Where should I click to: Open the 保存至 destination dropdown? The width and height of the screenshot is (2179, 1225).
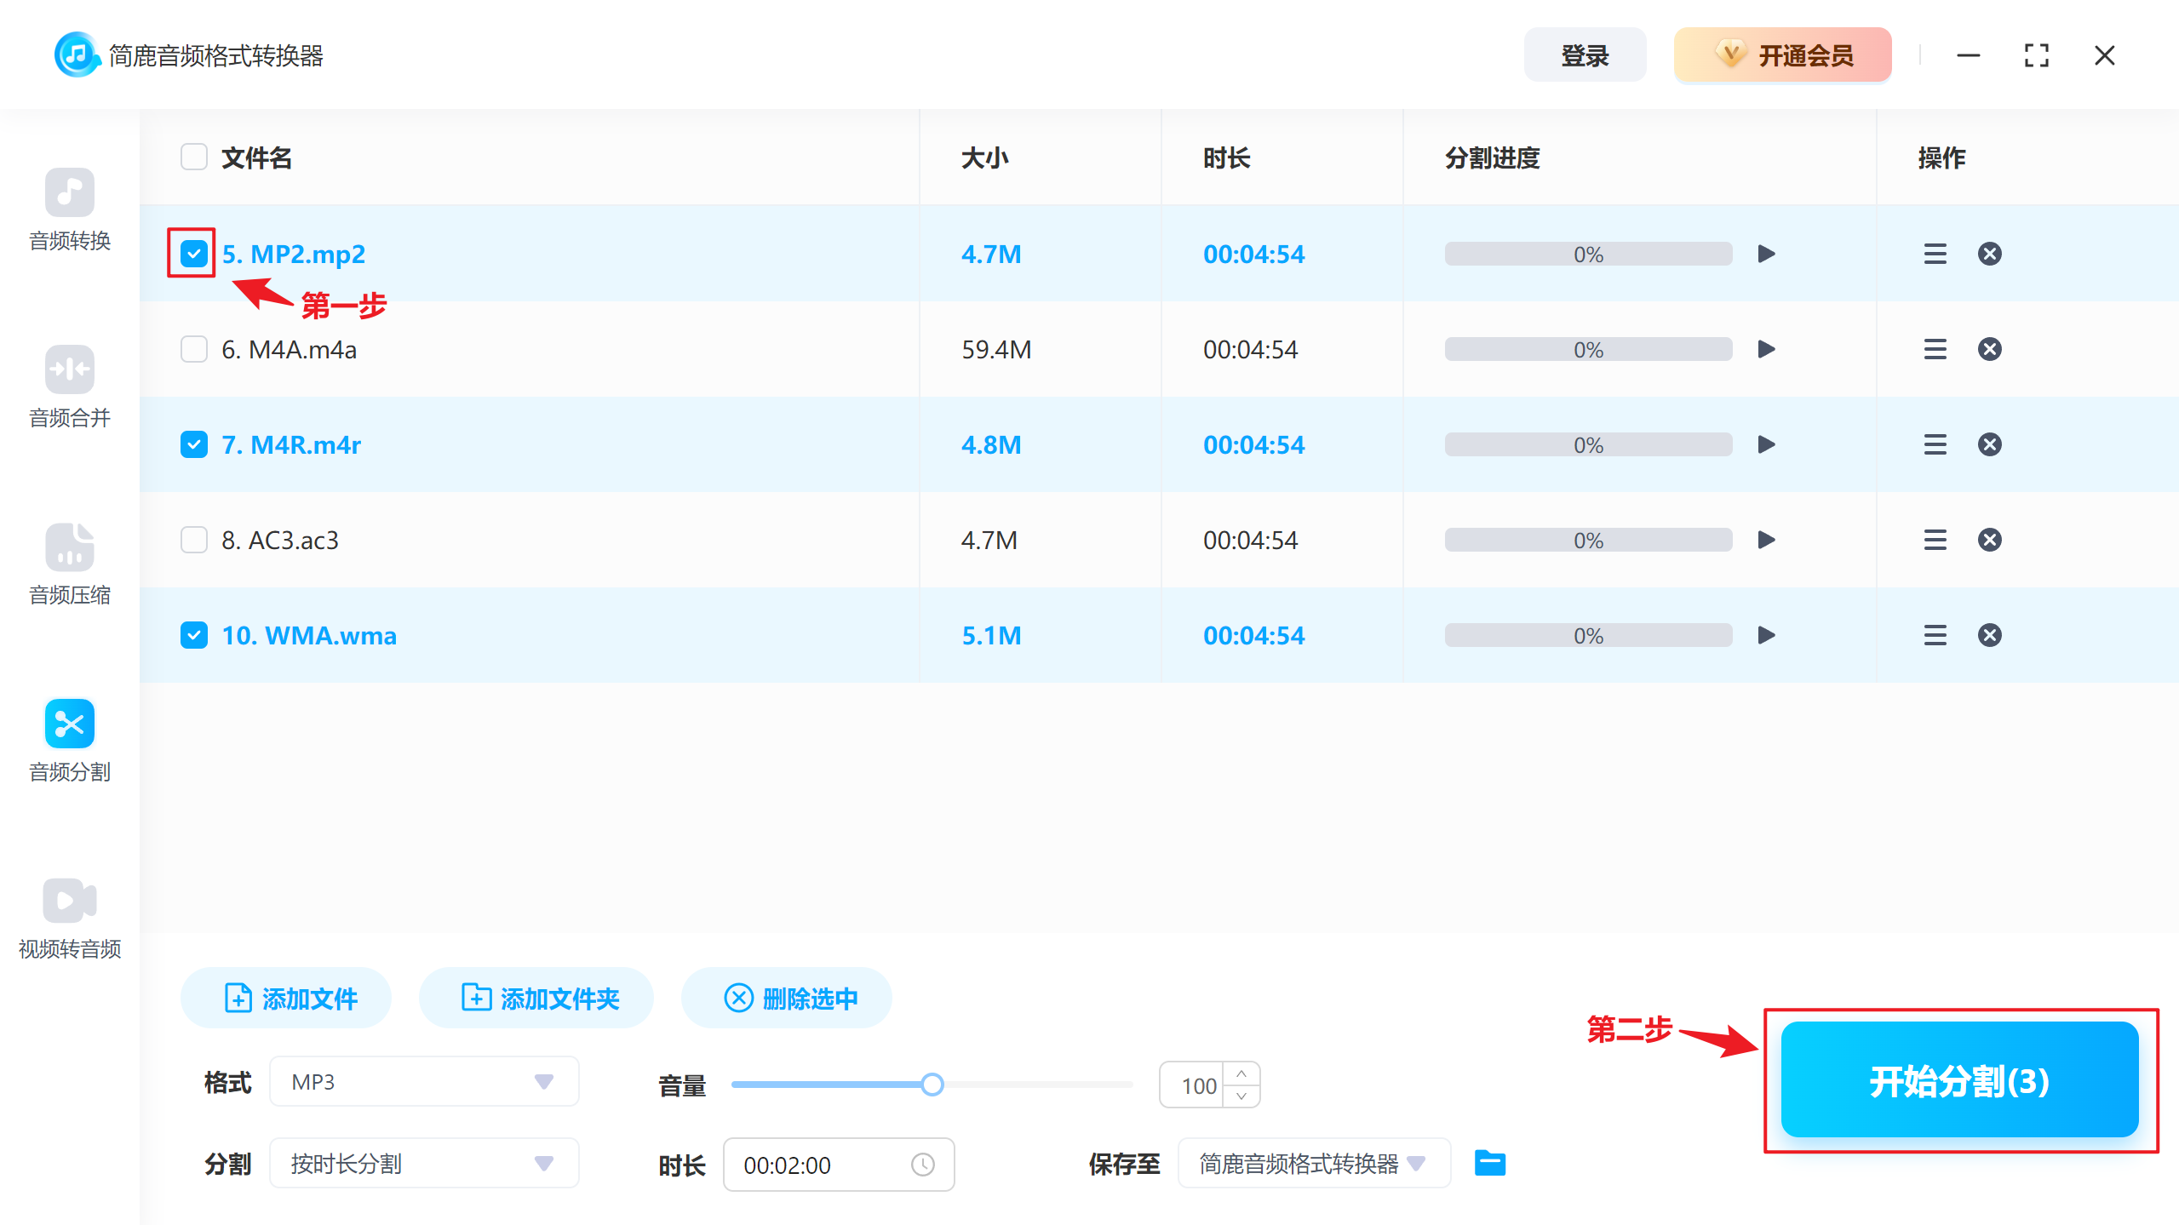1312,1163
